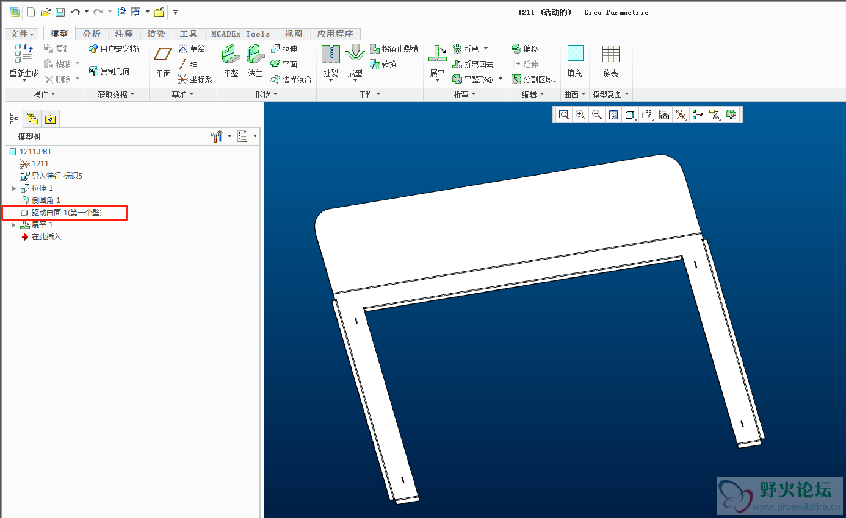Expand the 展平 1 tree node
846x518 pixels.
13,225
